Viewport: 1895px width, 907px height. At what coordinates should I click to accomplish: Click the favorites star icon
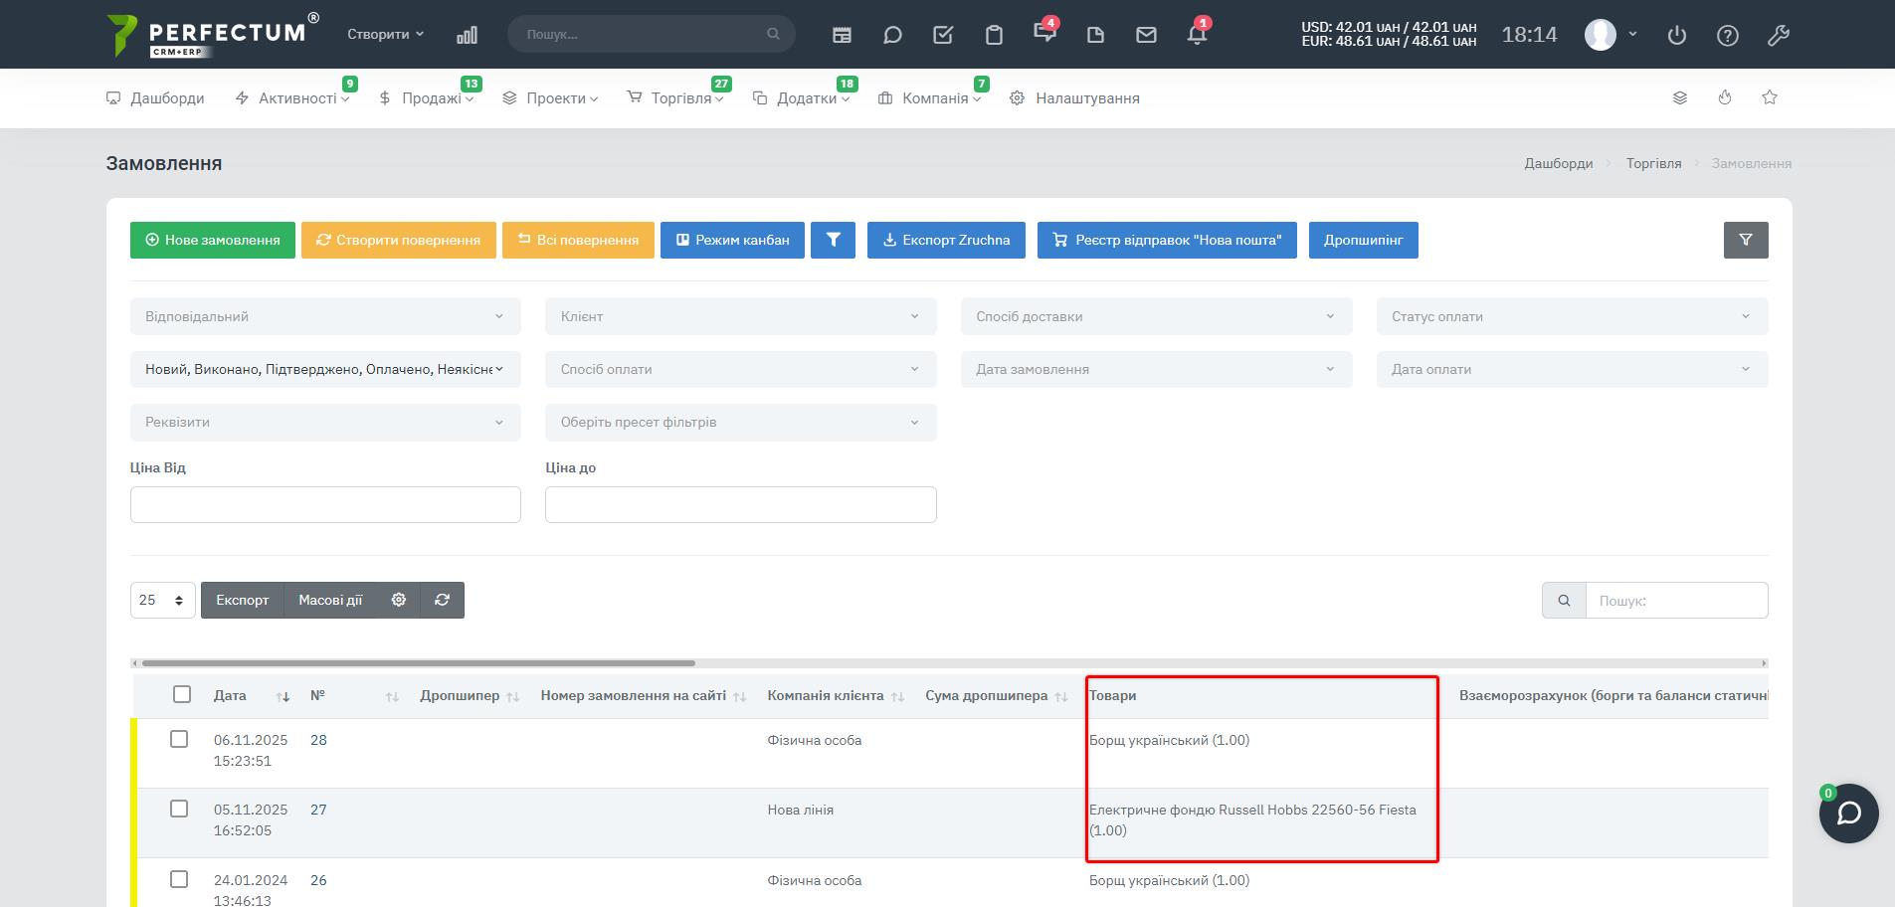[x=1770, y=97]
